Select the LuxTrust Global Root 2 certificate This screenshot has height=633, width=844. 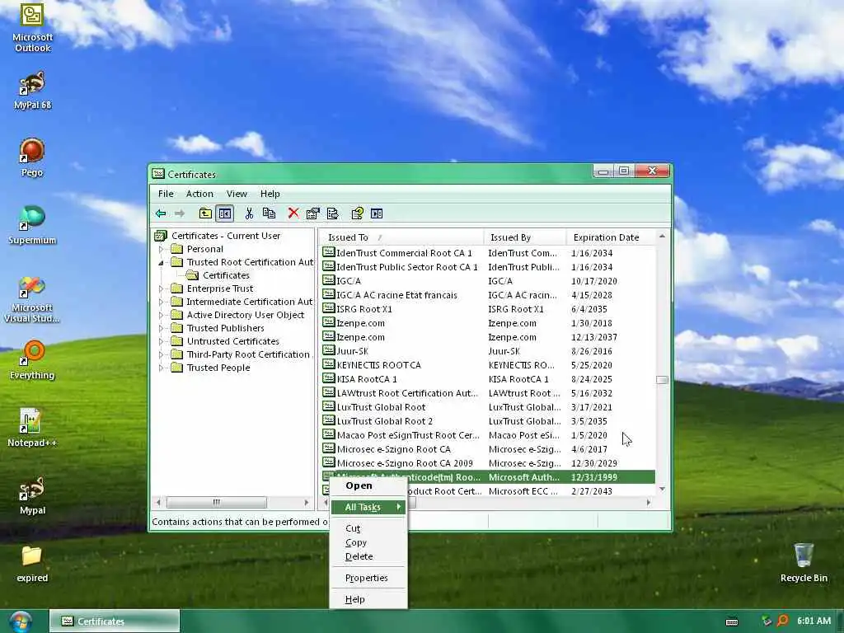[488, 421]
